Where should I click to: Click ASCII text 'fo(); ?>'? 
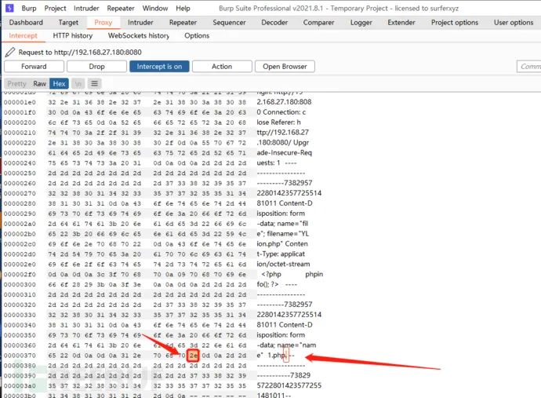(267, 284)
